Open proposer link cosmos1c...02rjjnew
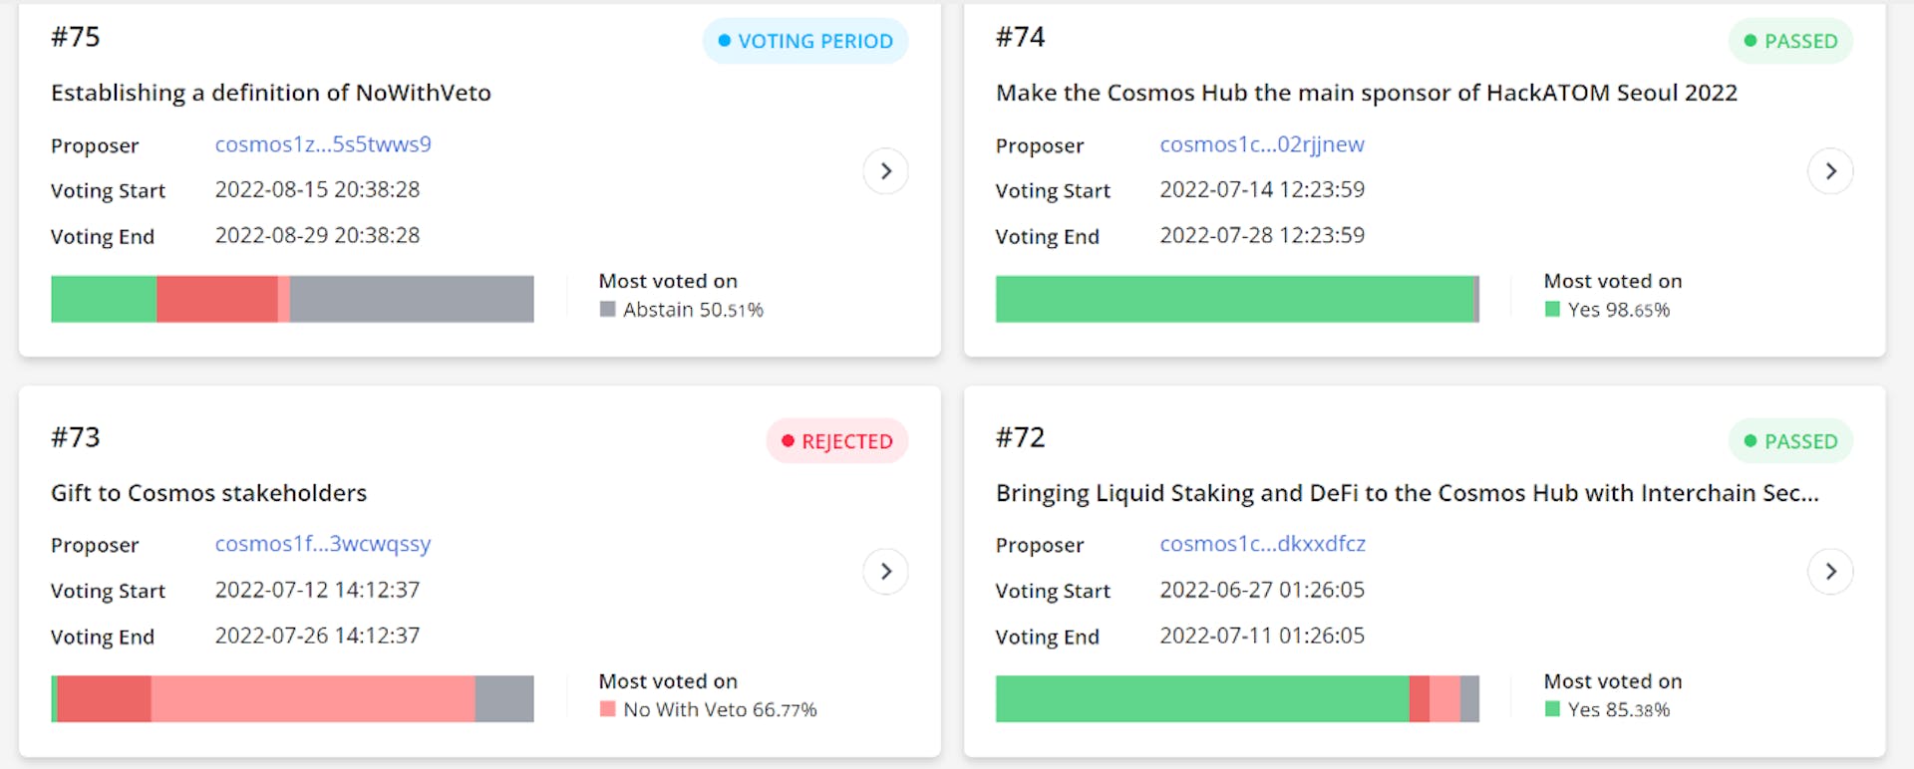 [1261, 144]
